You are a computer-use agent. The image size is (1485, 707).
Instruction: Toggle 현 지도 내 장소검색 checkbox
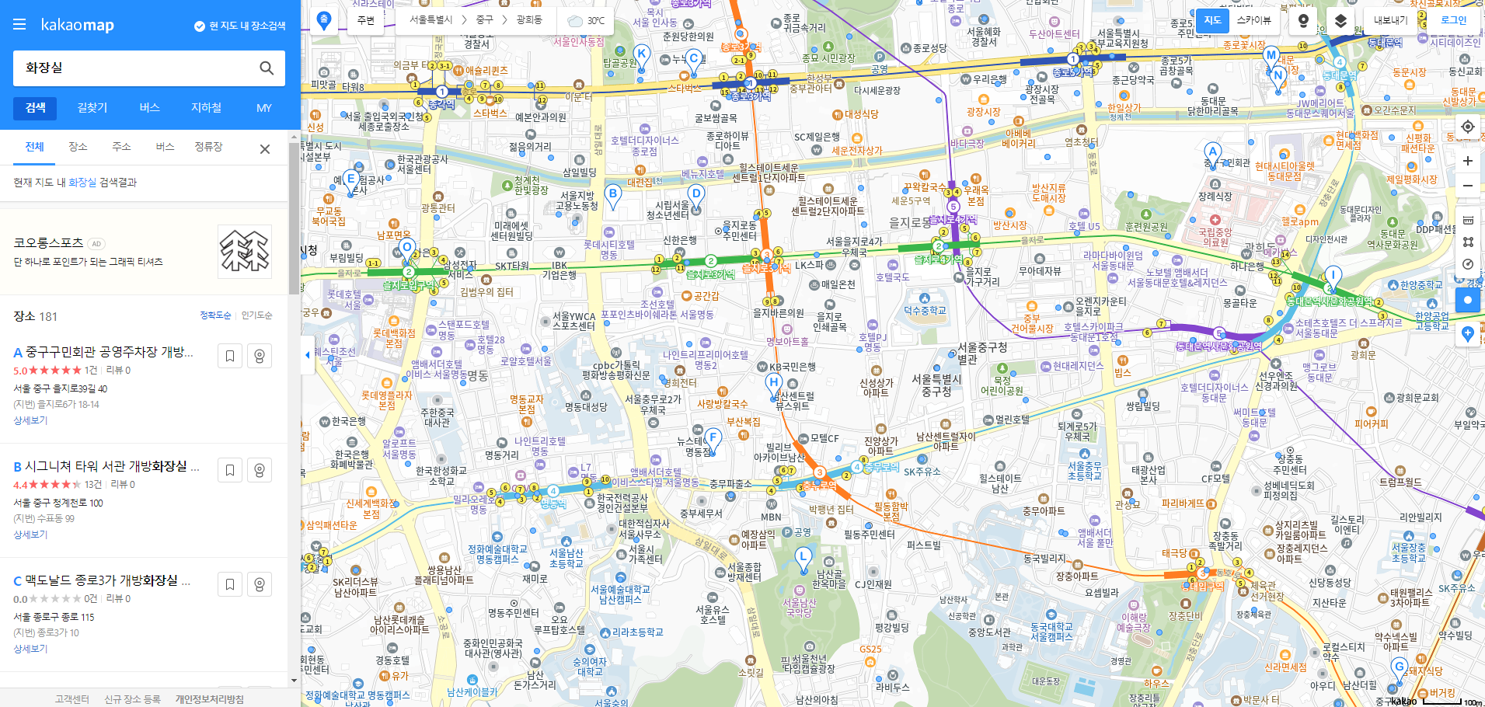coord(239,26)
